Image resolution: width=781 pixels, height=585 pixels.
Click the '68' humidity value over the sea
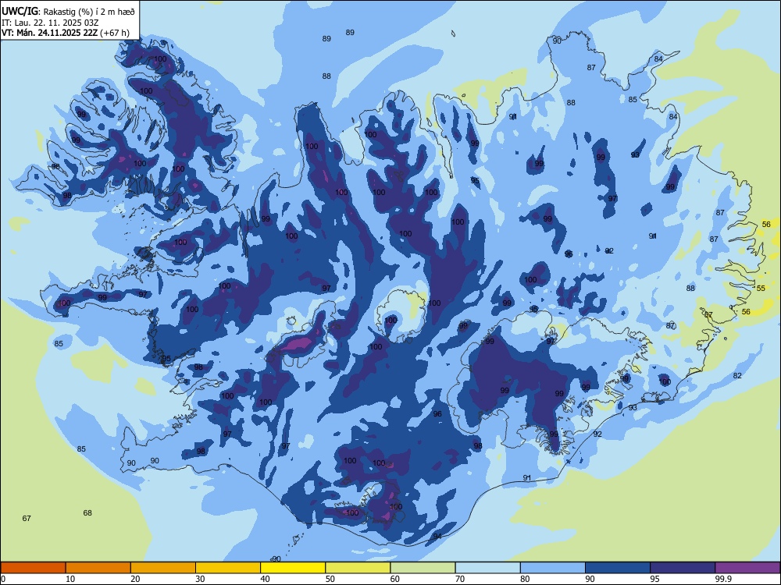(x=87, y=513)
